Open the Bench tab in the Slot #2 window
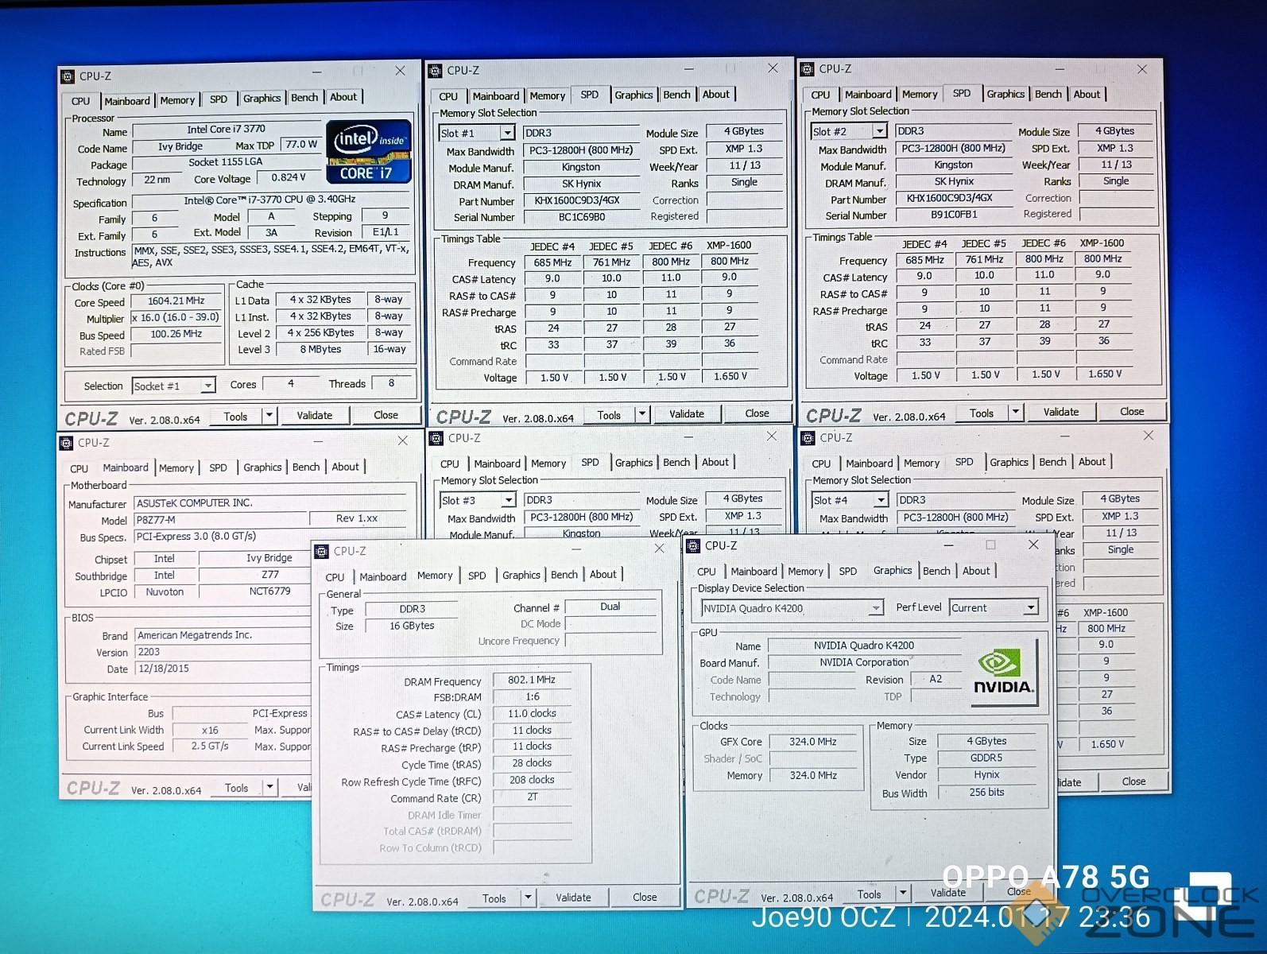This screenshot has width=1267, height=954. point(1048,94)
